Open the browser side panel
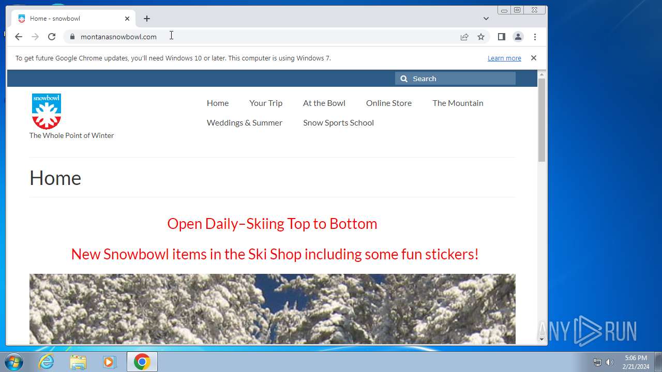Screen dimensions: 662x372 point(501,37)
